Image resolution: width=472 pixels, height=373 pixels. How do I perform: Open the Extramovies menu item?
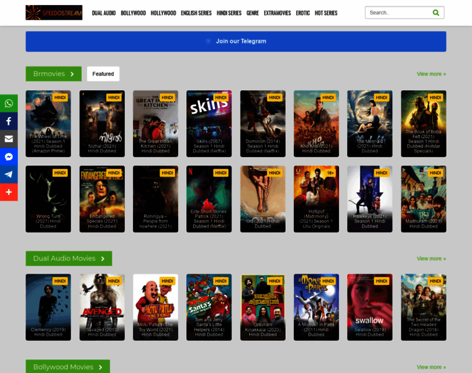277,13
